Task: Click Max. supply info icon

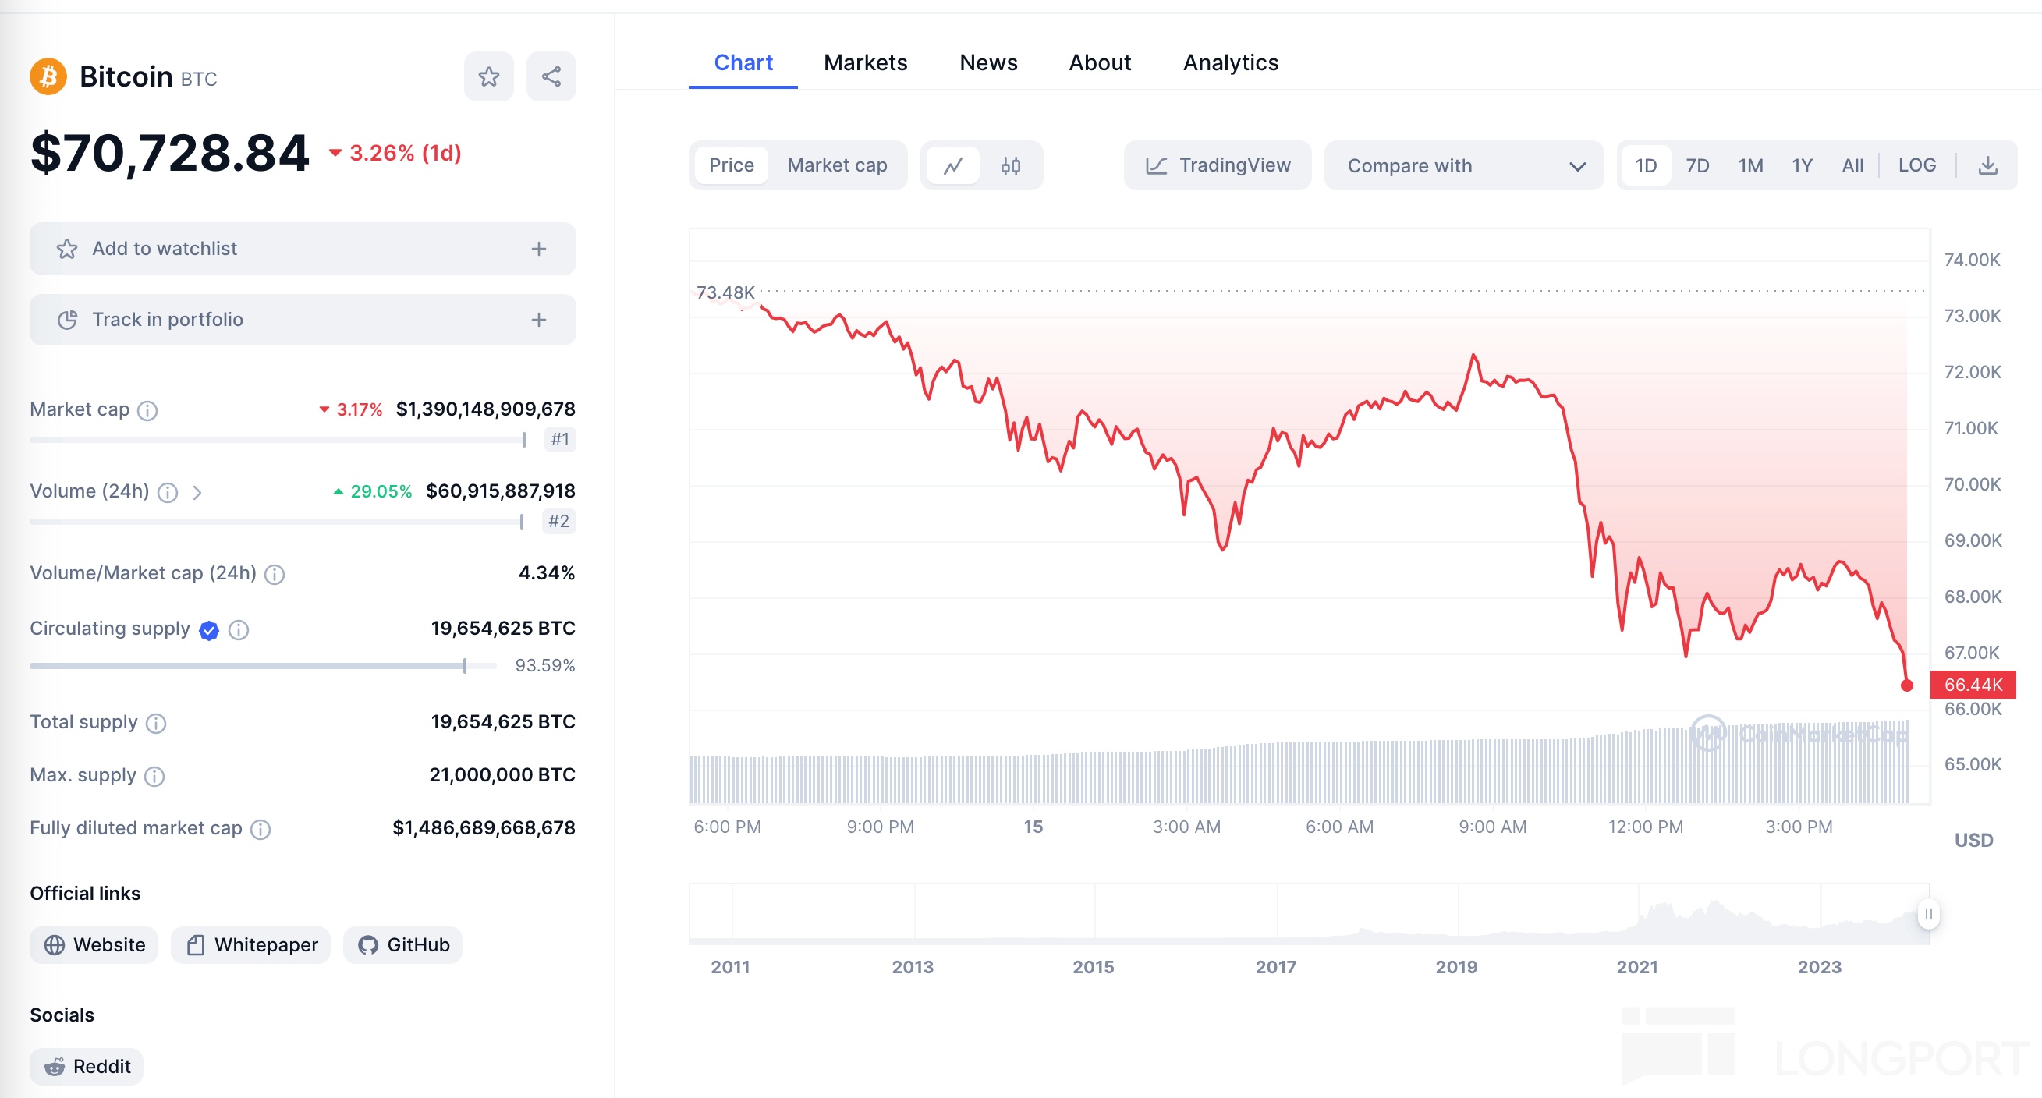Action: 154,776
